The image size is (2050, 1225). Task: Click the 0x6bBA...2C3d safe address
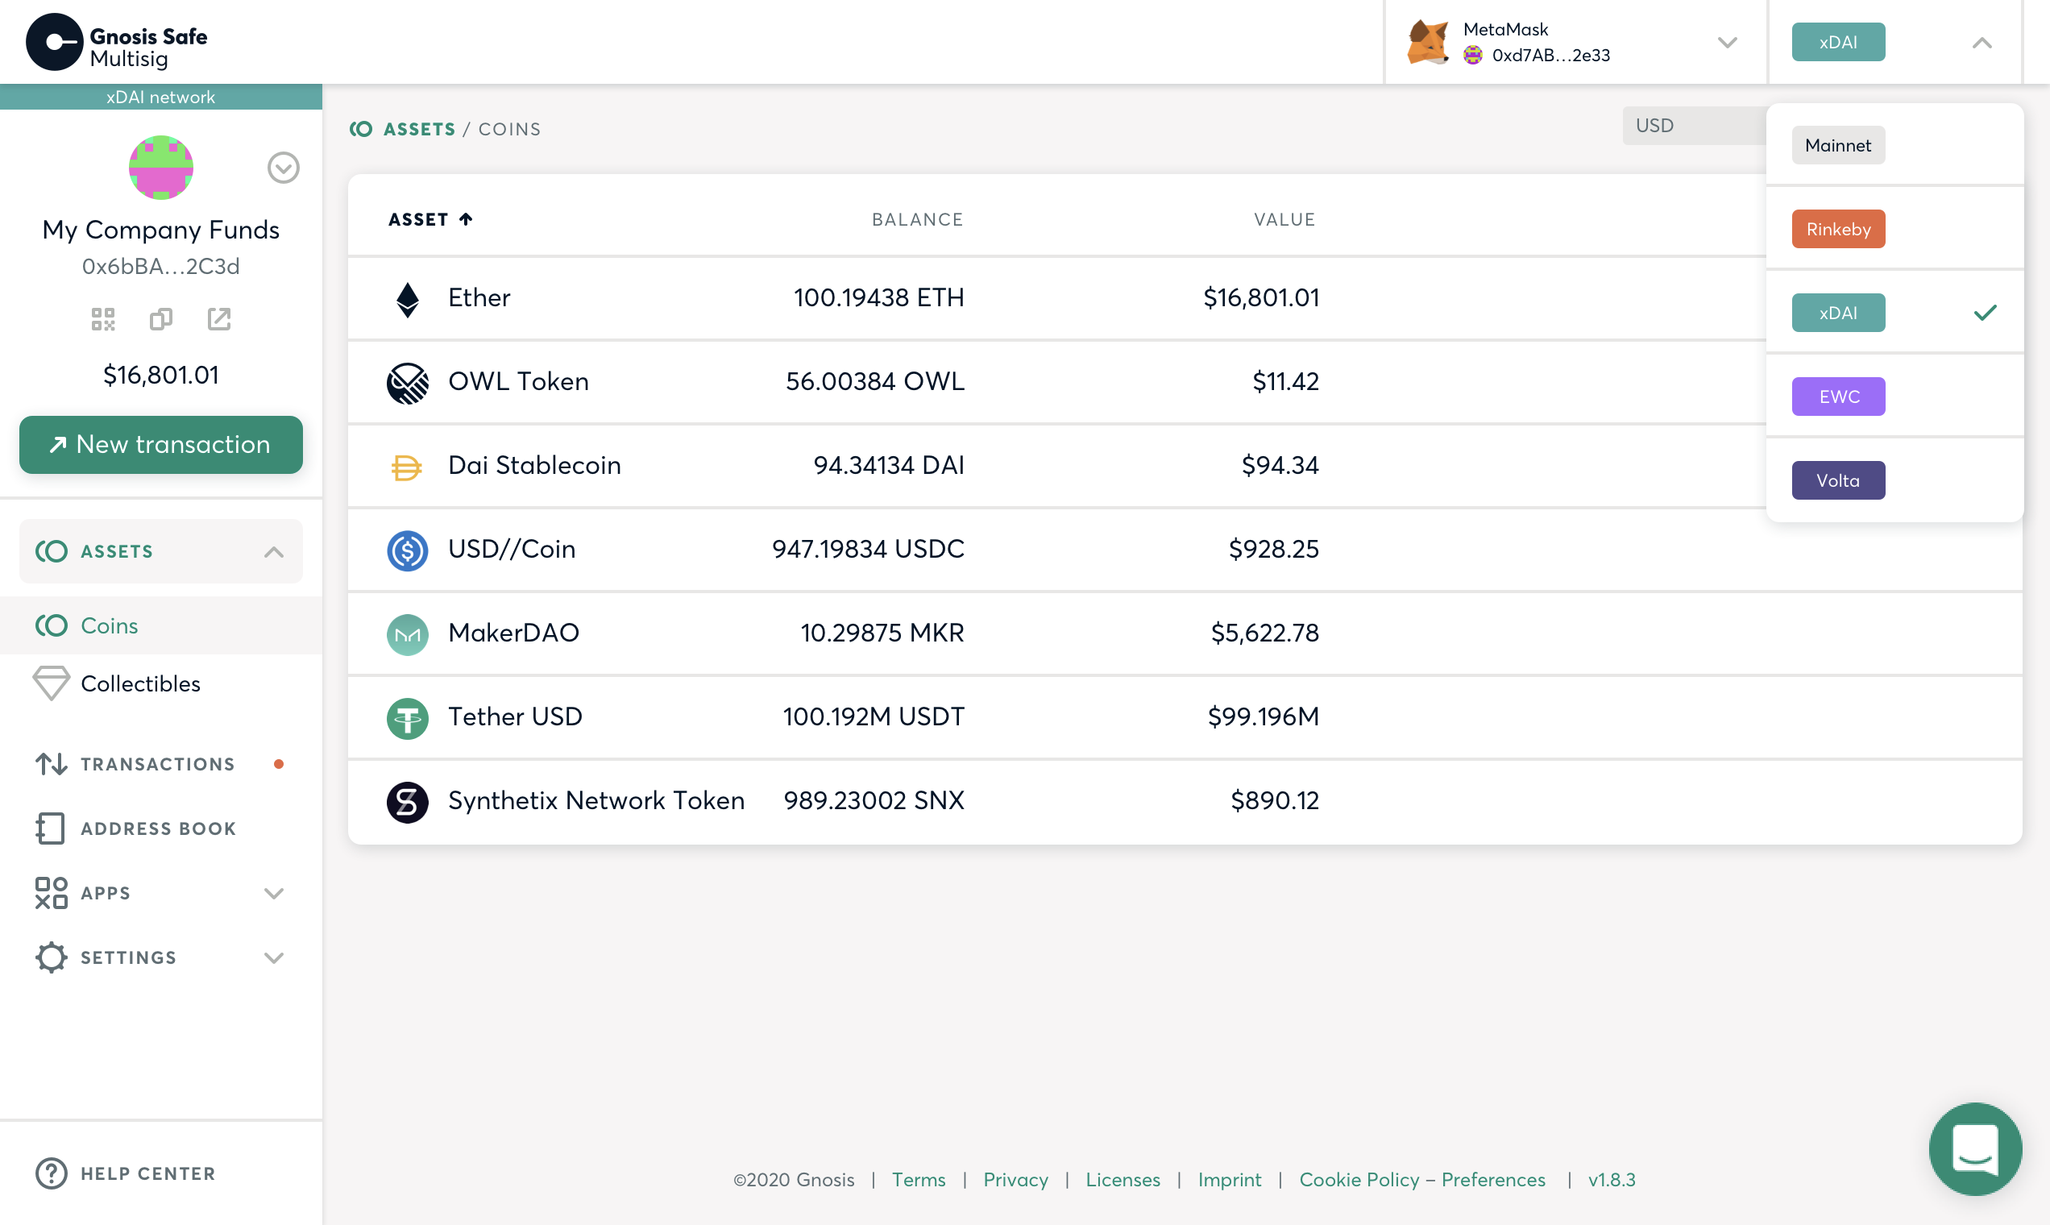pos(161,267)
